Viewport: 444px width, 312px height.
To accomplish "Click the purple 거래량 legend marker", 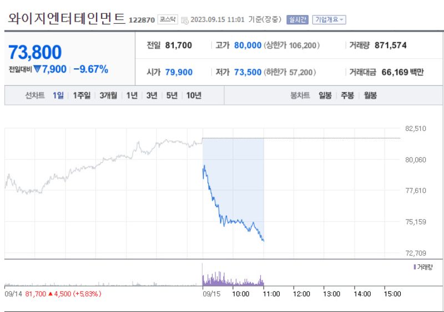I will point(415,267).
